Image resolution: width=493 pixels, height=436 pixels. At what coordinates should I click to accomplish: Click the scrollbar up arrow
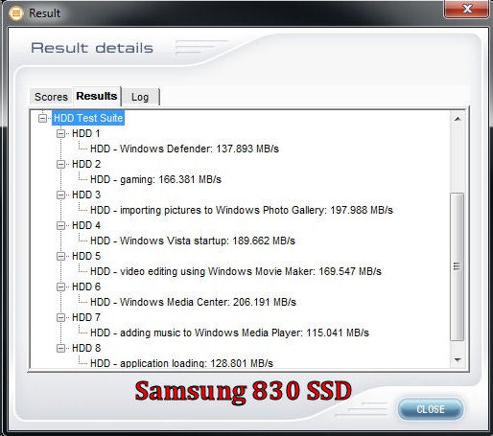[x=458, y=119]
